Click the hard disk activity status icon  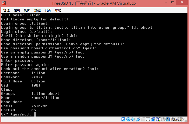point(123,119)
